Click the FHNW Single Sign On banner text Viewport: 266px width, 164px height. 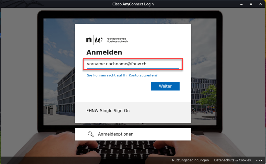(x=108, y=111)
